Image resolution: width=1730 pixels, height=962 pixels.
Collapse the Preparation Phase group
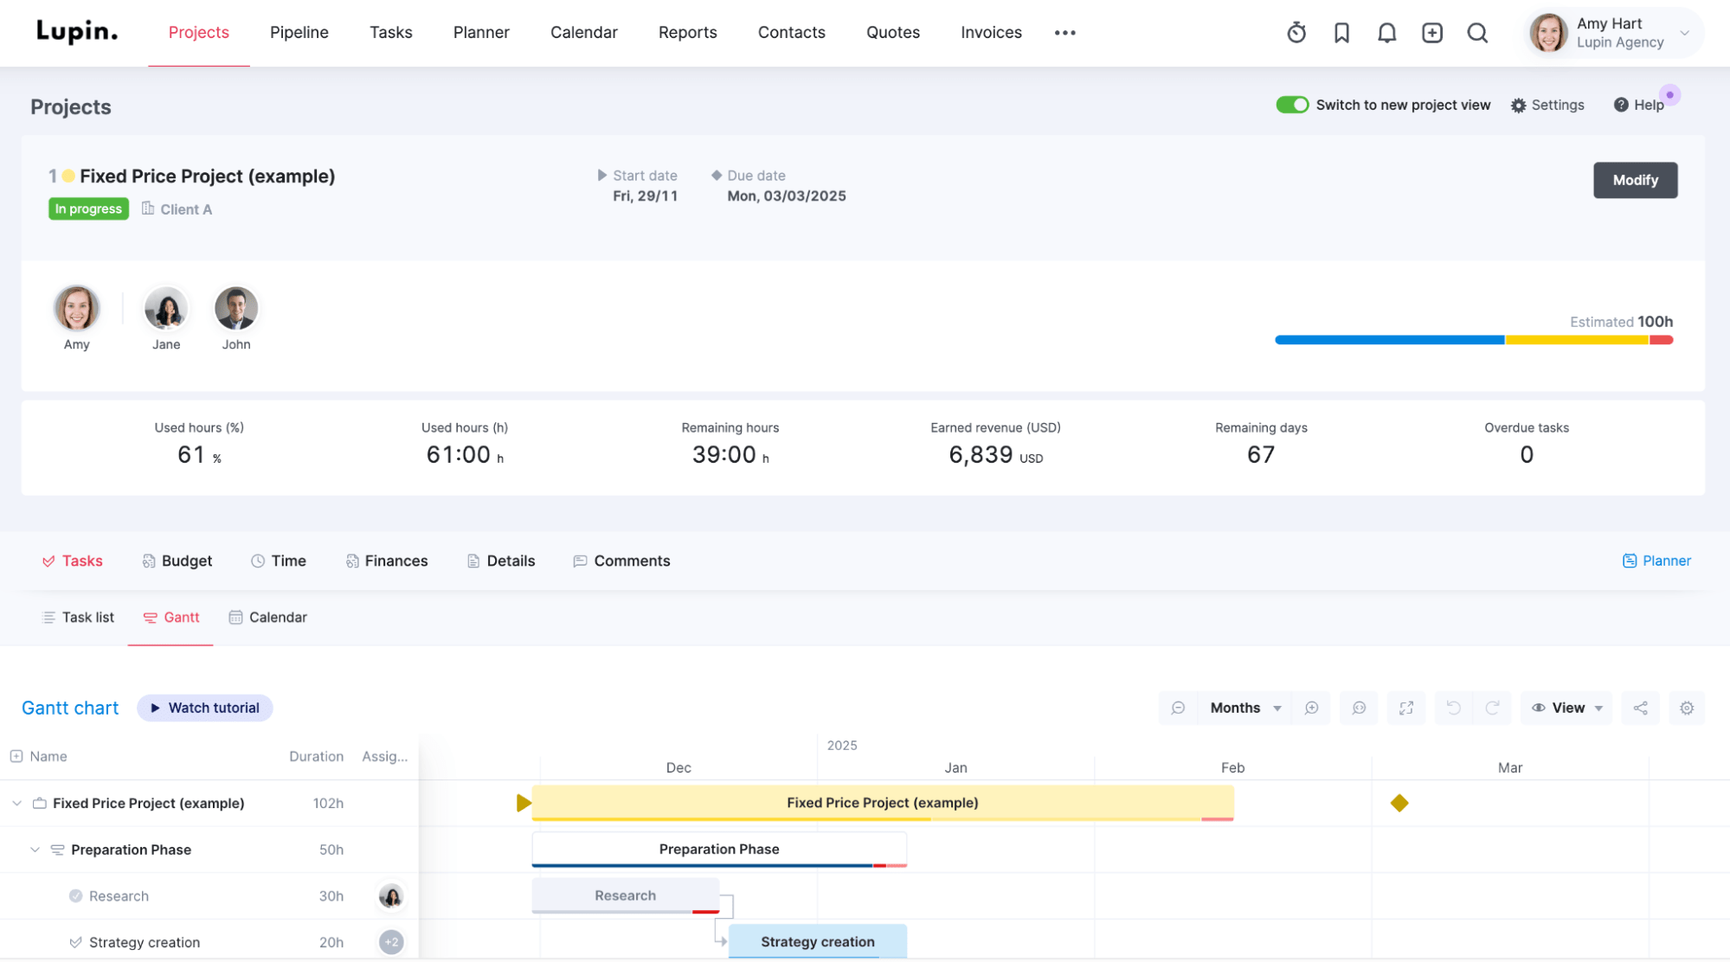(35, 850)
